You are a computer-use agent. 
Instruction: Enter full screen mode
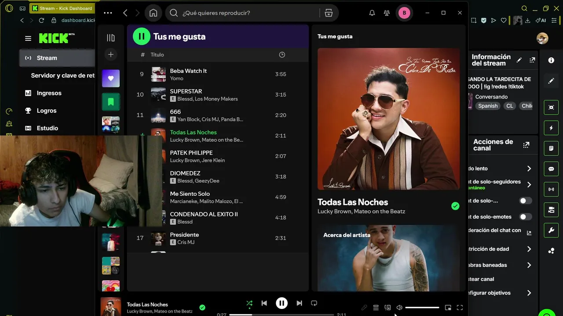click(x=460, y=308)
